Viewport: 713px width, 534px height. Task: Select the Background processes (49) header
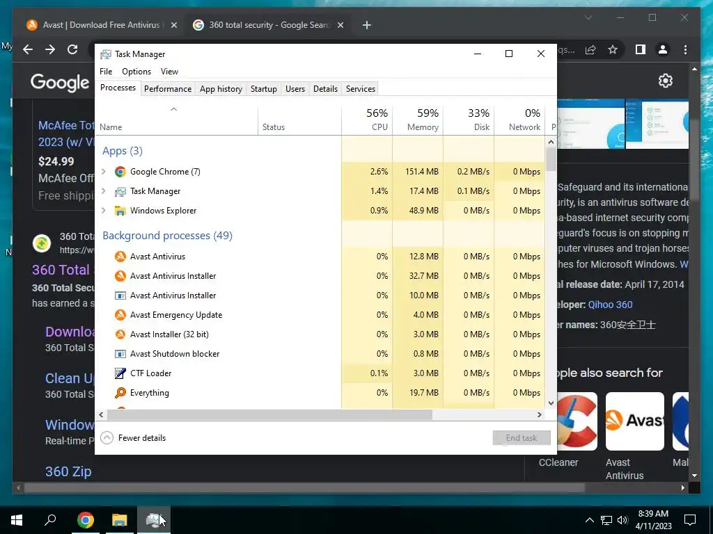(x=167, y=236)
